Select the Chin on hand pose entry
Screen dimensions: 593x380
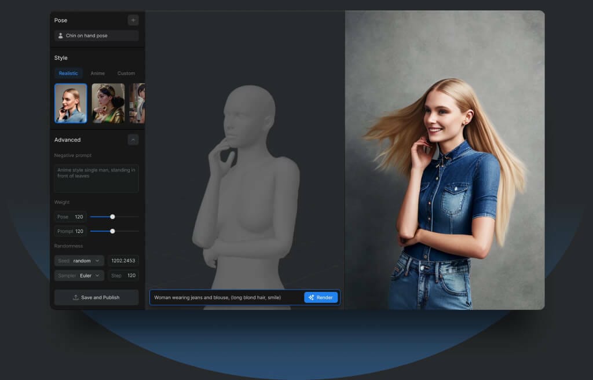pyautogui.click(x=97, y=35)
